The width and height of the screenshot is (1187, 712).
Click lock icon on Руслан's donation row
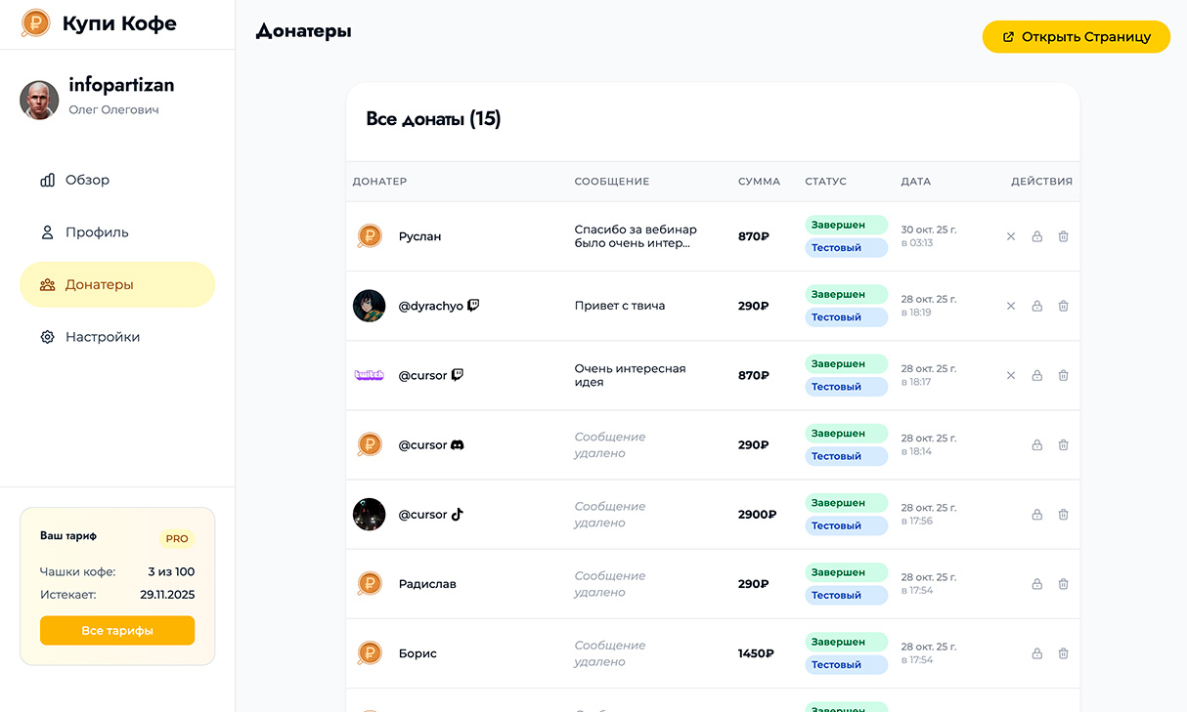tap(1036, 236)
